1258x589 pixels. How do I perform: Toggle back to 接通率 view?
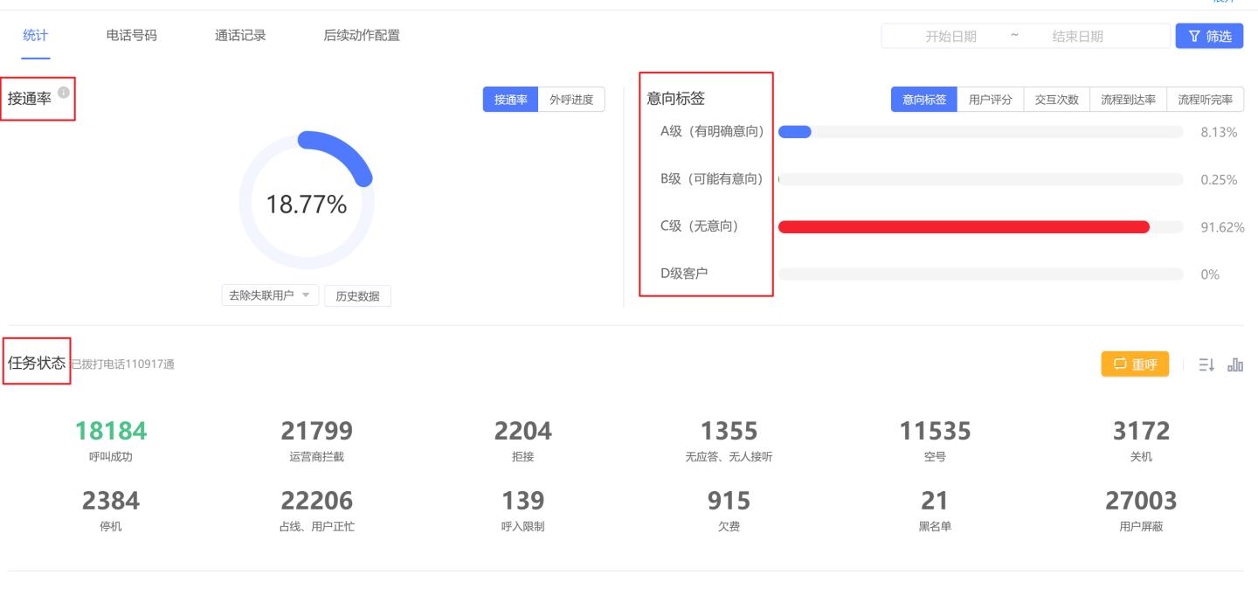point(510,100)
